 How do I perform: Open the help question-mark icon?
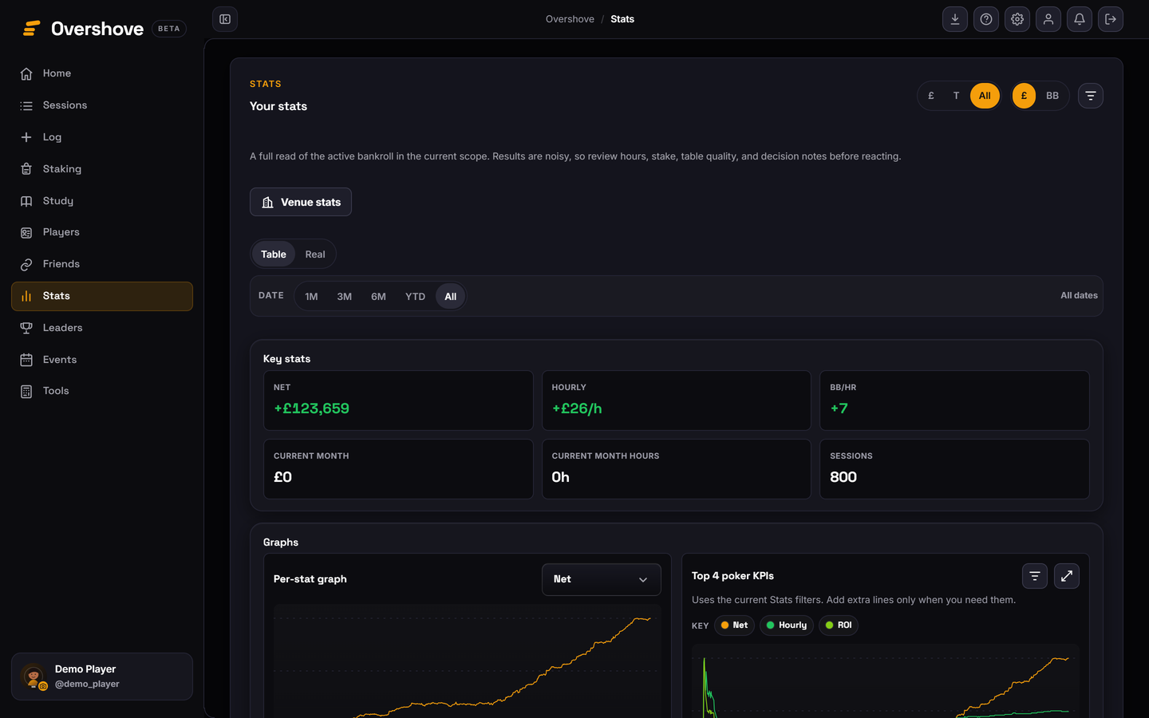pyautogui.click(x=986, y=19)
